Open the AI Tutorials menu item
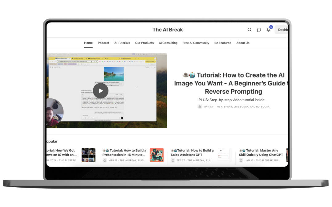 [122, 43]
